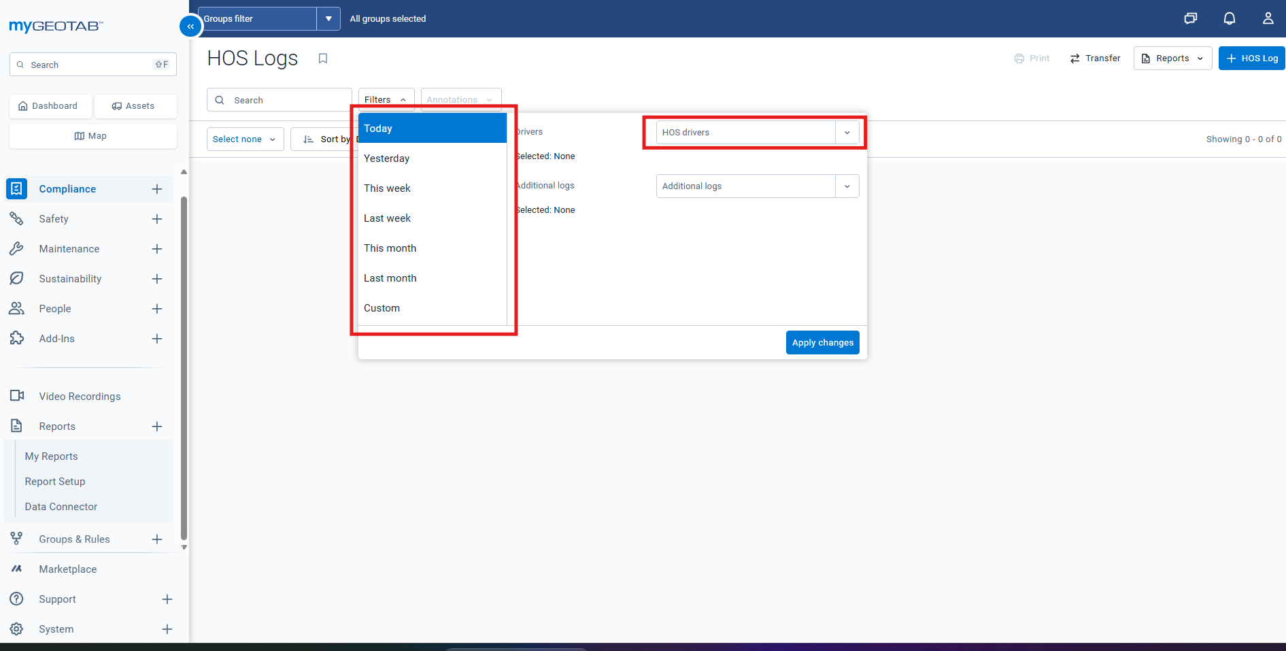Expand the Safety section with plus
1286x651 pixels.
(157, 218)
